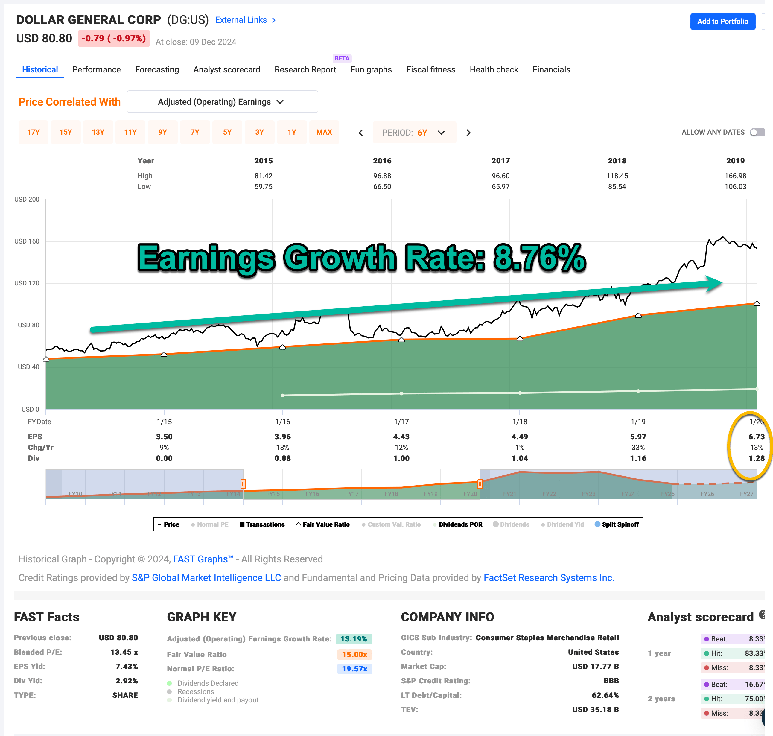Toggle Dividends POR legend visibility
Image resolution: width=773 pixels, height=736 pixels.
tap(457, 524)
